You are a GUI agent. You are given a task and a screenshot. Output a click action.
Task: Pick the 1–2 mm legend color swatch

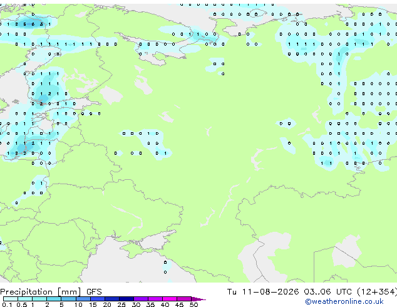[x=39, y=299]
